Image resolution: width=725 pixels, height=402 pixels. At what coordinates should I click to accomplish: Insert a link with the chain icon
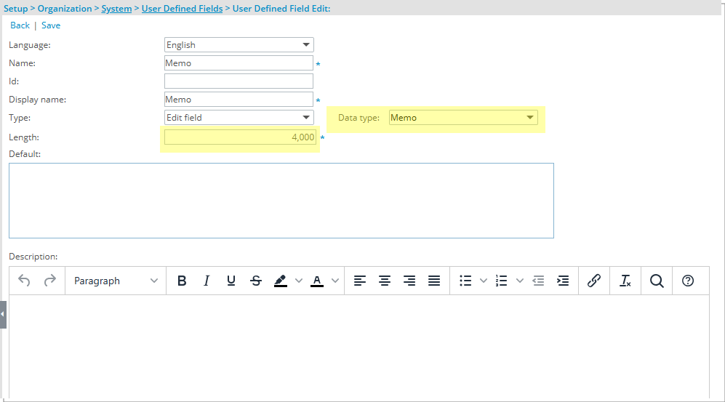[x=593, y=281]
